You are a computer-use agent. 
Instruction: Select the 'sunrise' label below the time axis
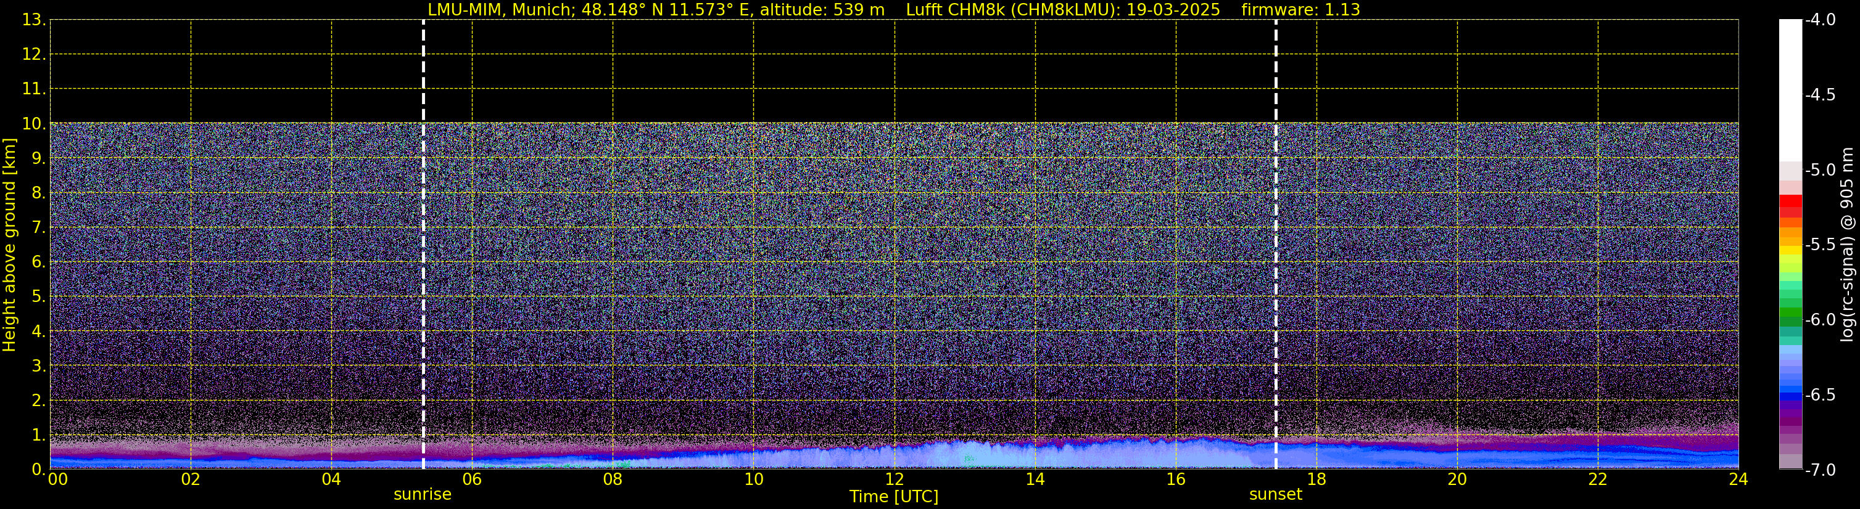[423, 495]
